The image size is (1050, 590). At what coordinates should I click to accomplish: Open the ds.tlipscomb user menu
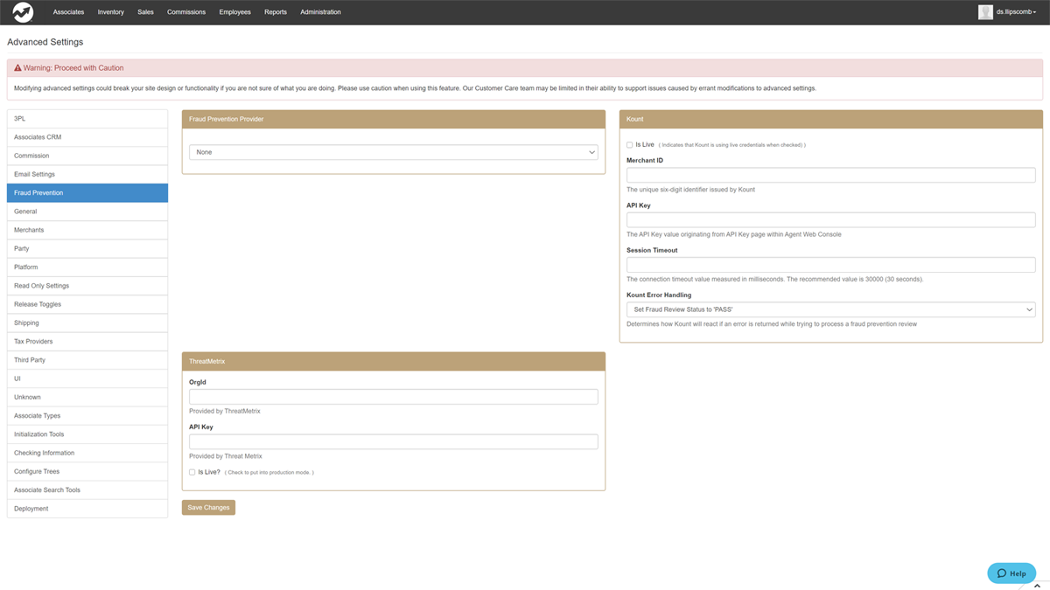1016,12
